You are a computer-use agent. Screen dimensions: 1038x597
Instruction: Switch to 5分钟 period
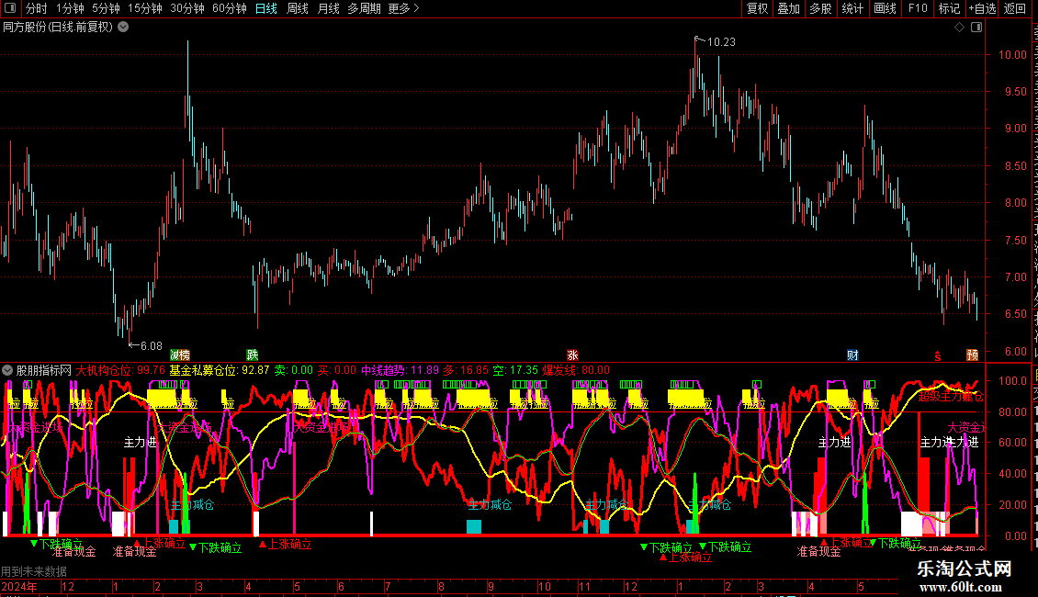point(106,8)
